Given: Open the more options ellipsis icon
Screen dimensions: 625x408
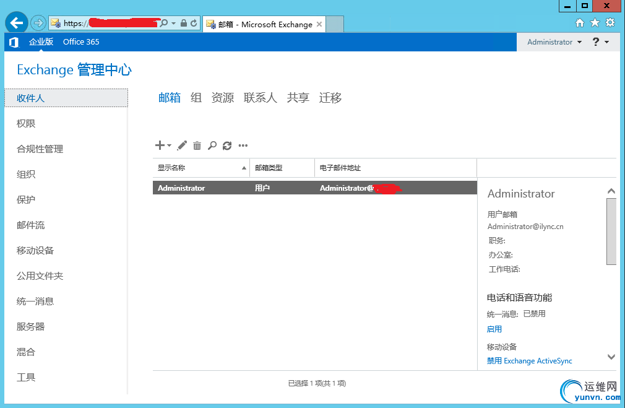Looking at the screenshot, I should 243,145.
